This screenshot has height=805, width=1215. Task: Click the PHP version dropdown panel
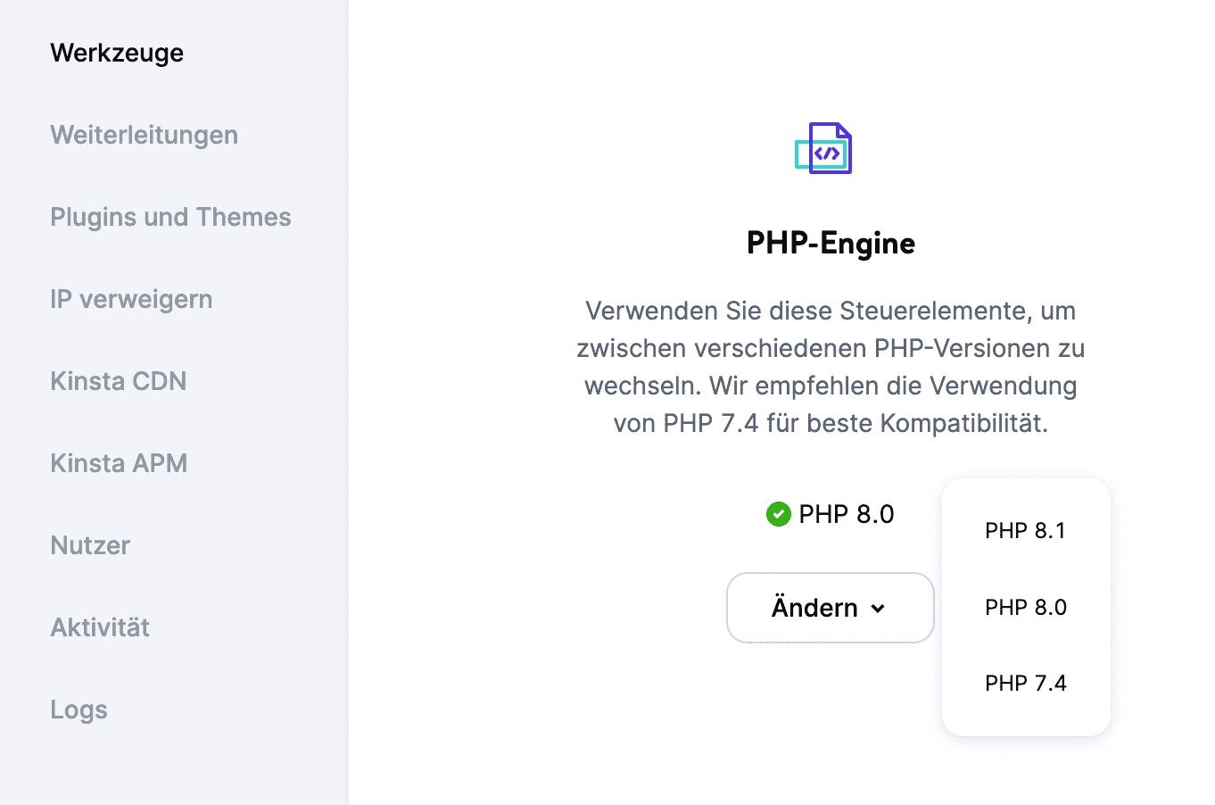[1025, 607]
